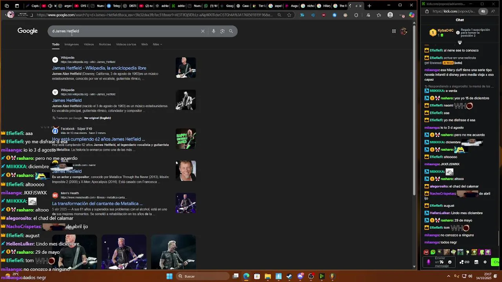Image resolution: width=502 pixels, height=282 pixels.
Task: Switch to the Hilary browser tab
Action: point(324,5)
